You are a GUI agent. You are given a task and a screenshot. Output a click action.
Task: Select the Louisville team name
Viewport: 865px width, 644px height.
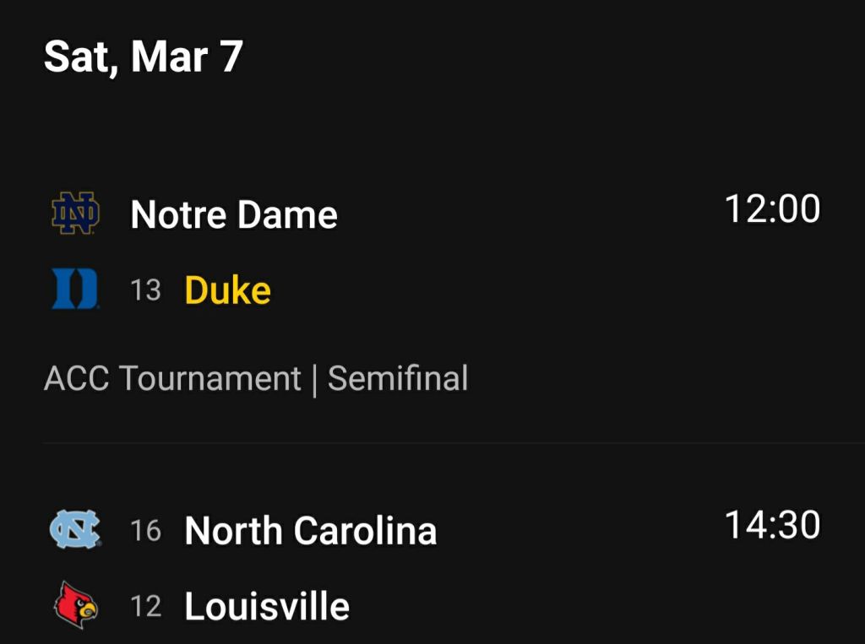coord(267,607)
